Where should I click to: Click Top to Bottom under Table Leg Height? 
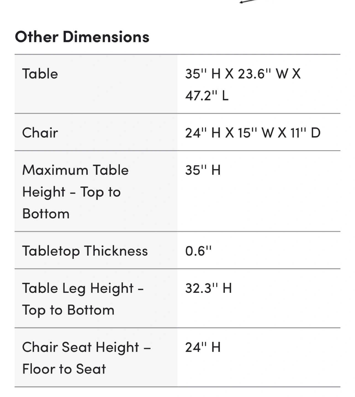coord(68,310)
